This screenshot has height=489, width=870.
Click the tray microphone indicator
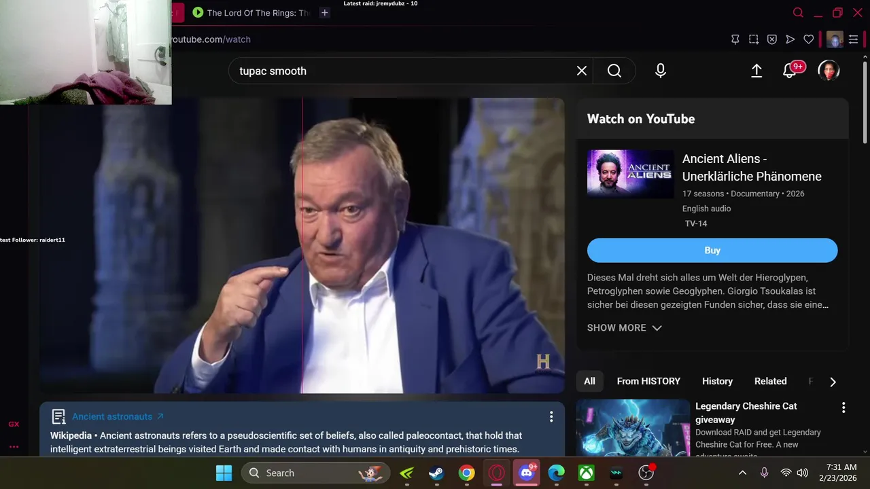[764, 473]
